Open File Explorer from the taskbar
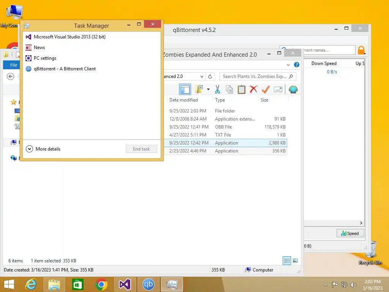The image size is (389, 292). click(x=54, y=284)
